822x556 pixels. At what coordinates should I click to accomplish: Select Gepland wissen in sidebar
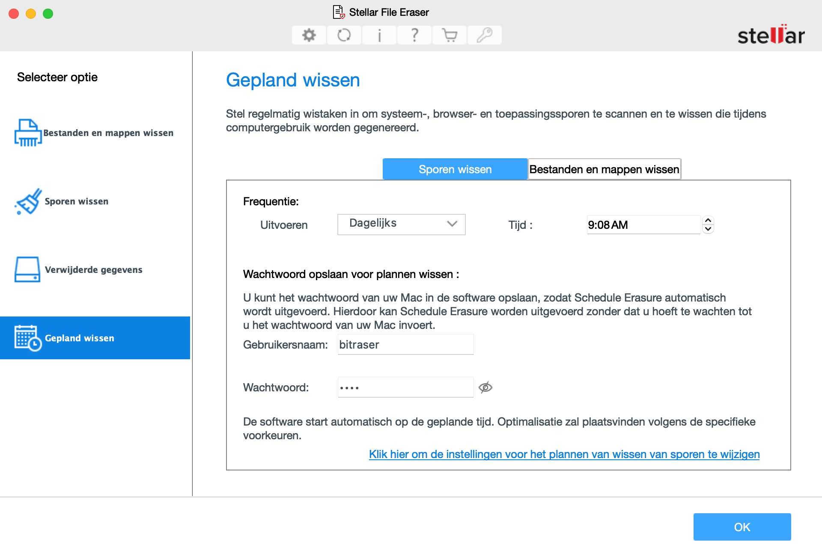(x=95, y=338)
